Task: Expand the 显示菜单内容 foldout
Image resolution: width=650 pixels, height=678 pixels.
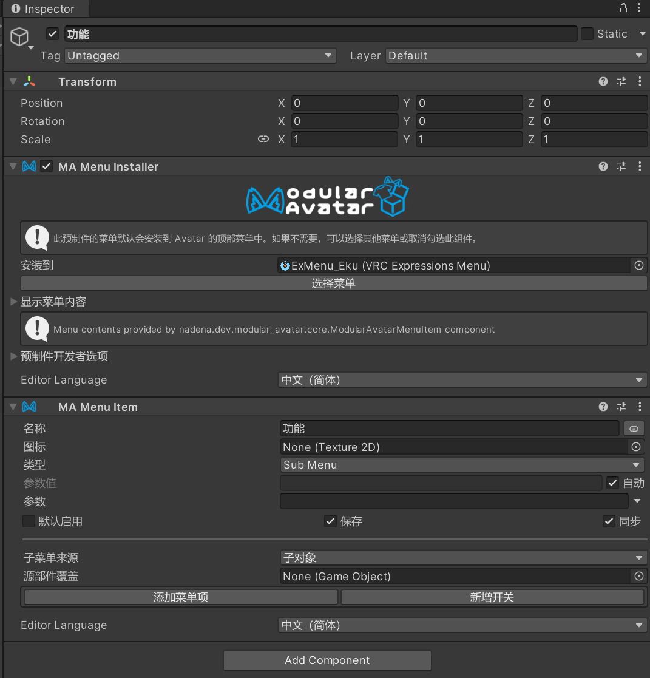Action: (14, 302)
